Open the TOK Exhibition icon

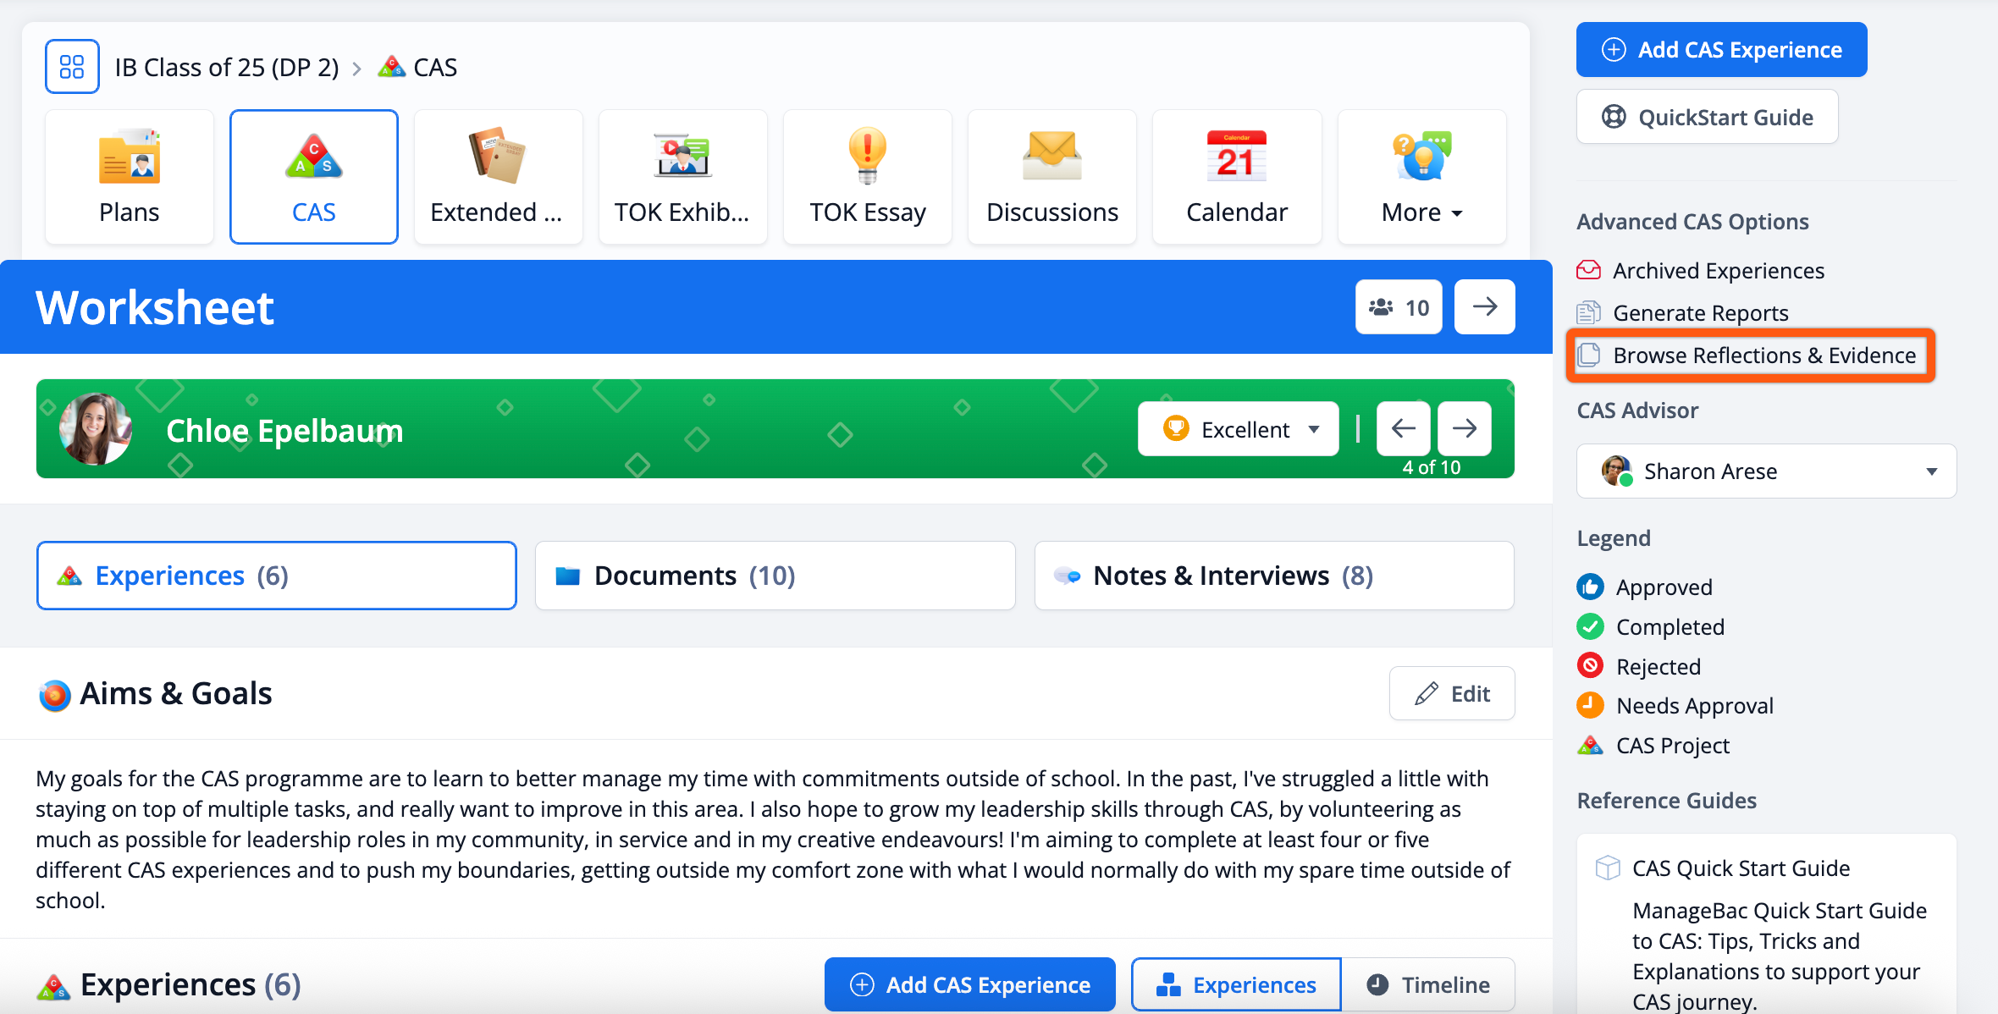coord(682,157)
